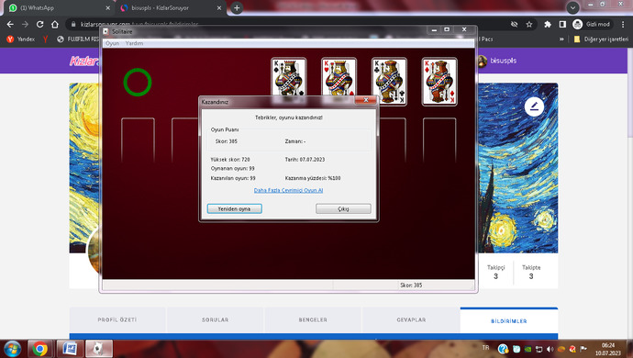
Task: Click the Yüksek skor: 720 text
Action: [230, 160]
